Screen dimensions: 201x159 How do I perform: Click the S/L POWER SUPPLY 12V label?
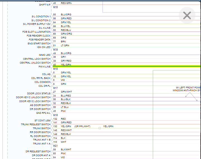coord(37,24)
